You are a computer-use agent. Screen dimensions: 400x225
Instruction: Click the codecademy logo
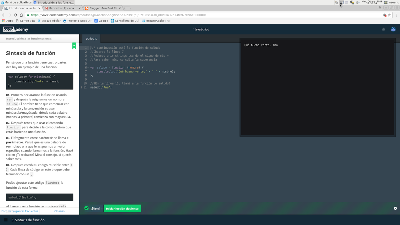coord(15,29)
